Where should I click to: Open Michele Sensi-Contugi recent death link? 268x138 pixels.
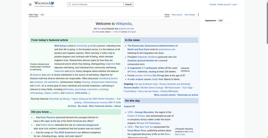pyautogui.click(x=152, y=88)
